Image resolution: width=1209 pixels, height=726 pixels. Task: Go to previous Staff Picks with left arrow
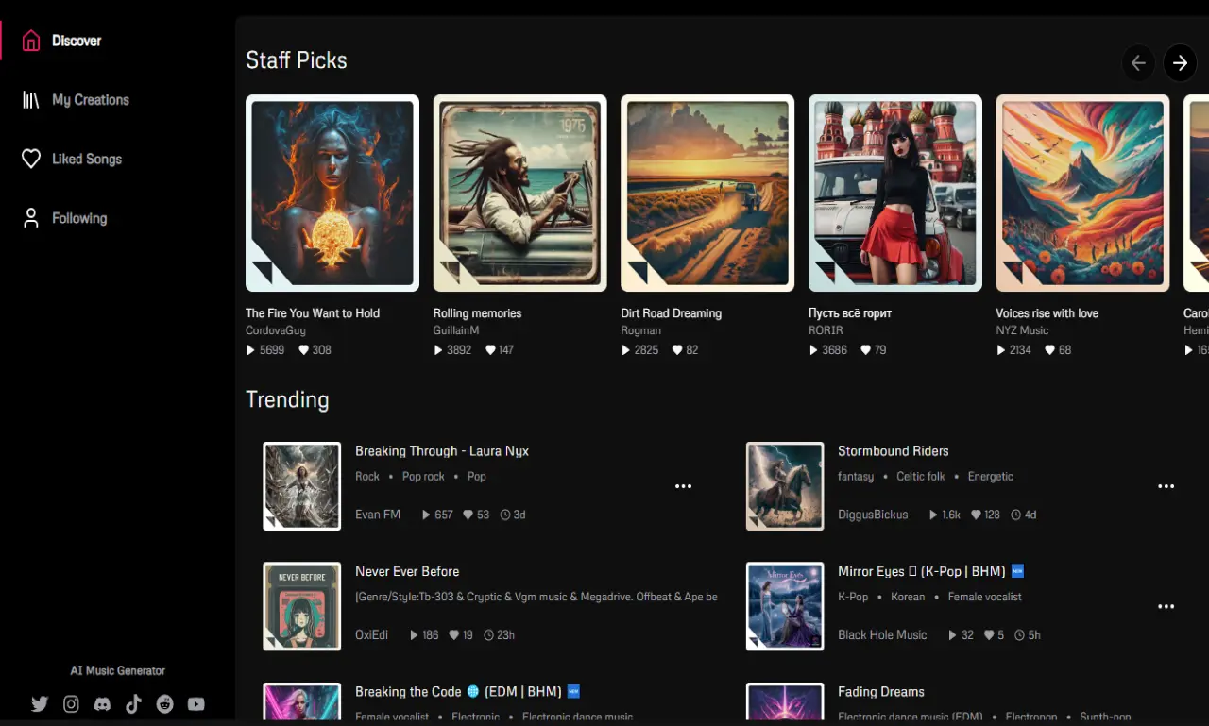tap(1138, 63)
